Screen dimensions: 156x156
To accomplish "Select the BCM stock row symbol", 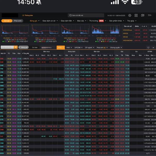I will pyautogui.click(x=2, y=153).
